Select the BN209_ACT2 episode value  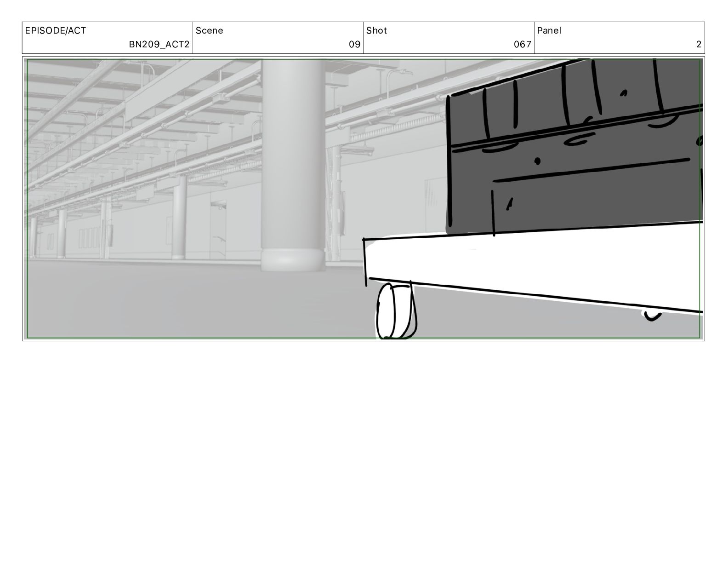point(159,45)
